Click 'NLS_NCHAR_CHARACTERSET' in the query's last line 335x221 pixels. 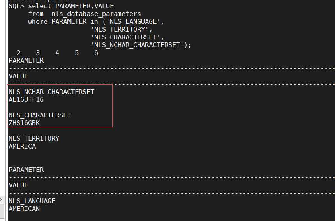138,45
